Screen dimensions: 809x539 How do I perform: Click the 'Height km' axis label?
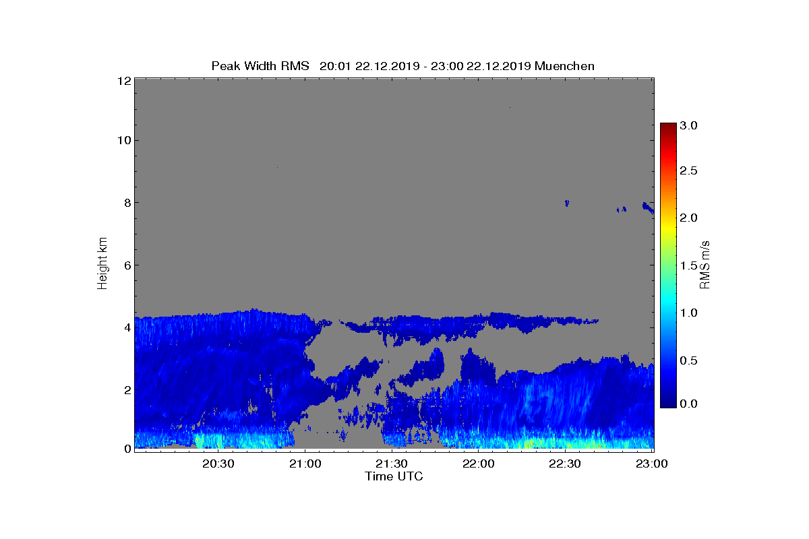tap(102, 263)
